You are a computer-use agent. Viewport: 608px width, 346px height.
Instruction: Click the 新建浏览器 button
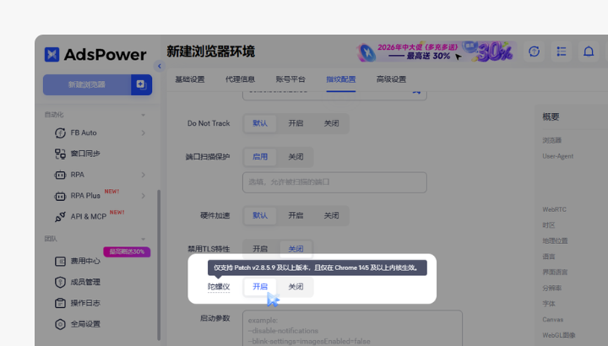click(87, 84)
